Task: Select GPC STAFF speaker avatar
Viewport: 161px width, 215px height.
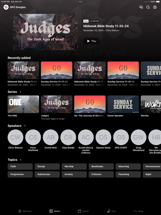Action: tap(121, 137)
